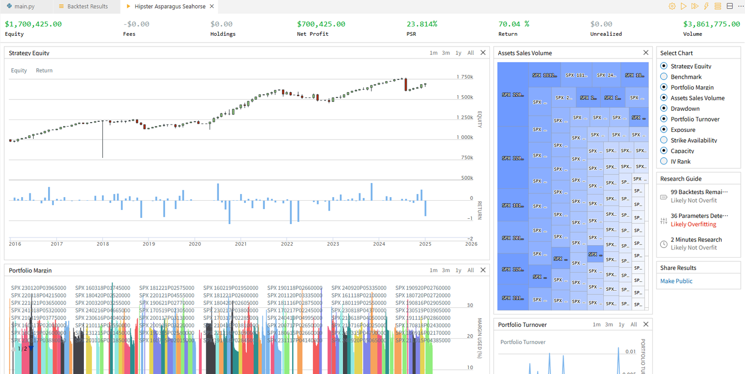Select the Strategy Equity chart radio button
The image size is (745, 374).
(x=664, y=66)
